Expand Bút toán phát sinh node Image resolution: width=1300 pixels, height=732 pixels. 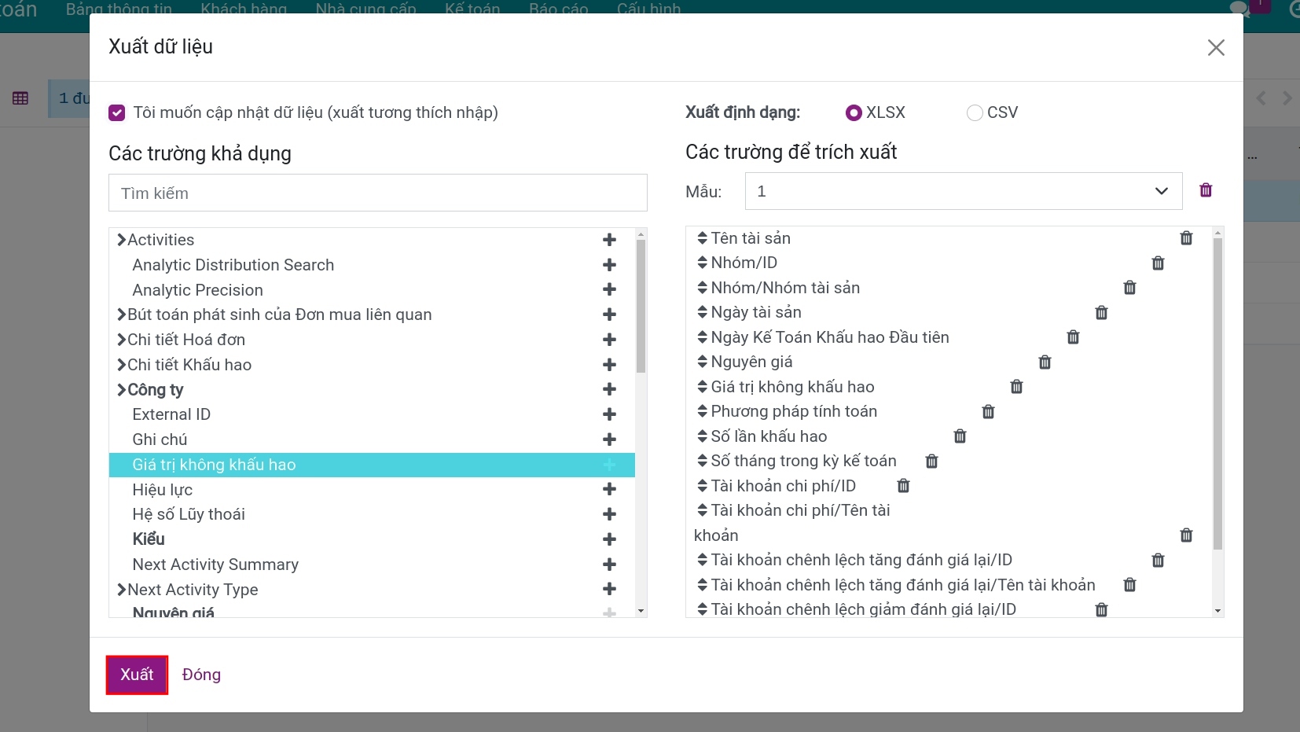pos(122,315)
